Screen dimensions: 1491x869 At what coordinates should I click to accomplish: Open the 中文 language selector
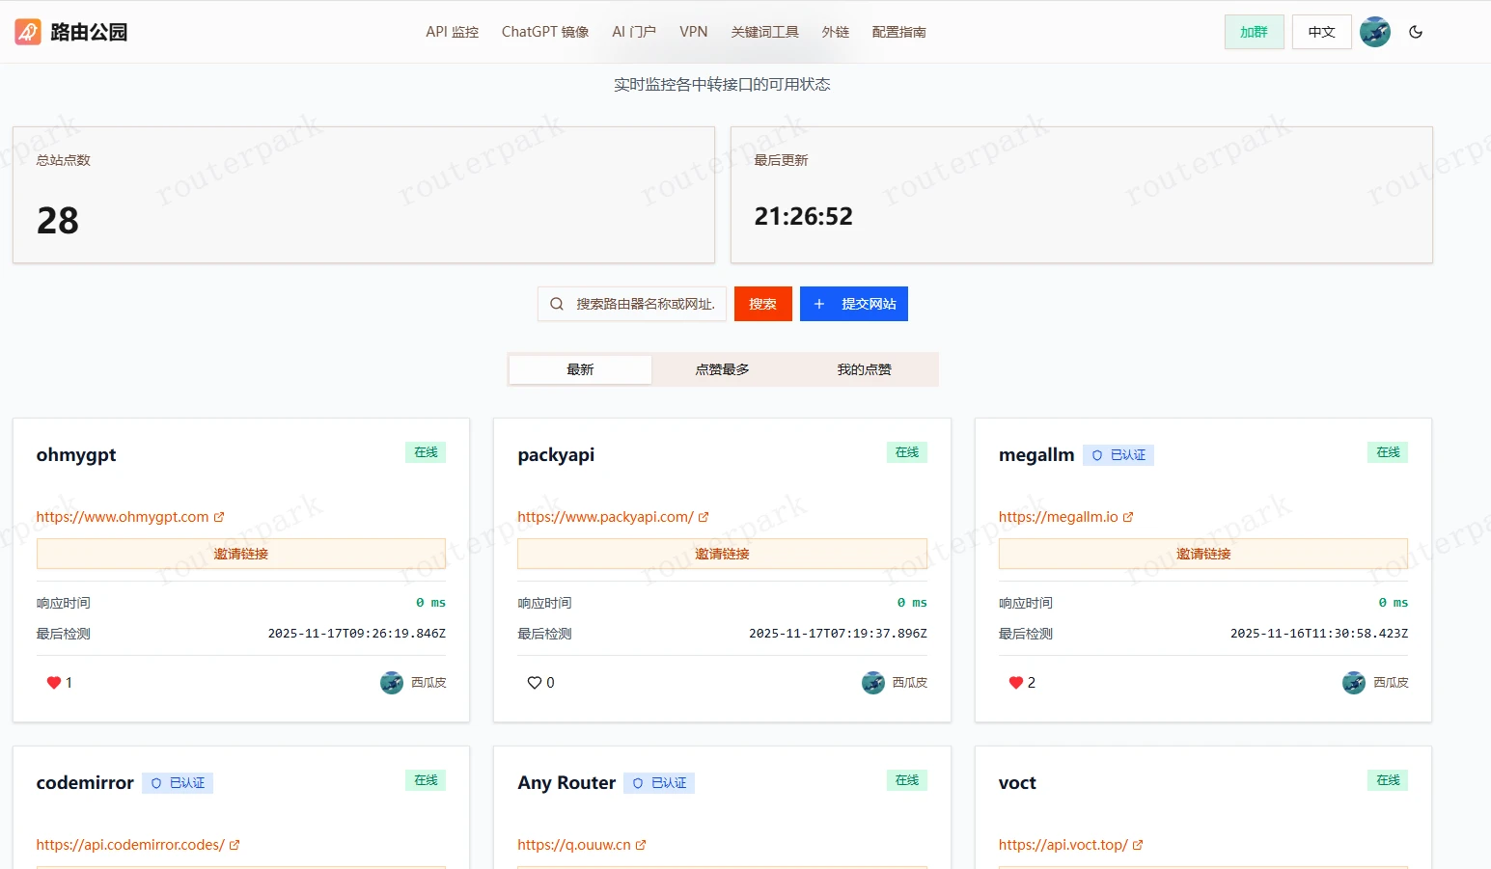pyautogui.click(x=1321, y=31)
